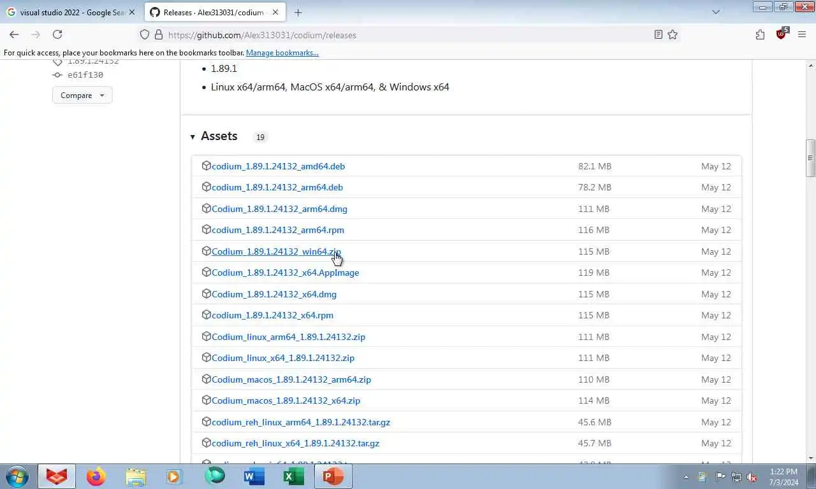Image resolution: width=816 pixels, height=489 pixels.
Task: Click the Action Center flag icon
Action: (x=720, y=477)
